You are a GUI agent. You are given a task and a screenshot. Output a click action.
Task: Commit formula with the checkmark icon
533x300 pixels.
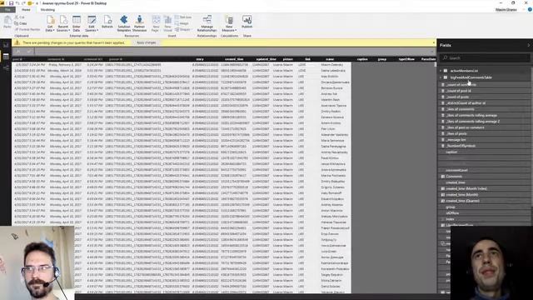29,52
